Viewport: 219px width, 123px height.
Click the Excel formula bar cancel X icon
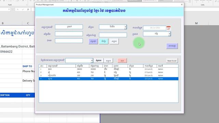click(x=17, y=10)
